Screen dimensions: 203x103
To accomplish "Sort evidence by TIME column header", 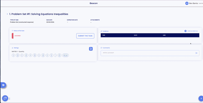I will (104, 35).
